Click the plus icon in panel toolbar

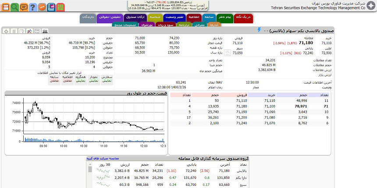[6, 31]
